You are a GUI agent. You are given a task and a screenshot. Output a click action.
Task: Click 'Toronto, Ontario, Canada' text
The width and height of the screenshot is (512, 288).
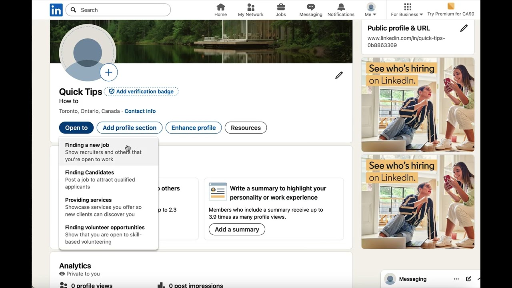[x=89, y=111]
